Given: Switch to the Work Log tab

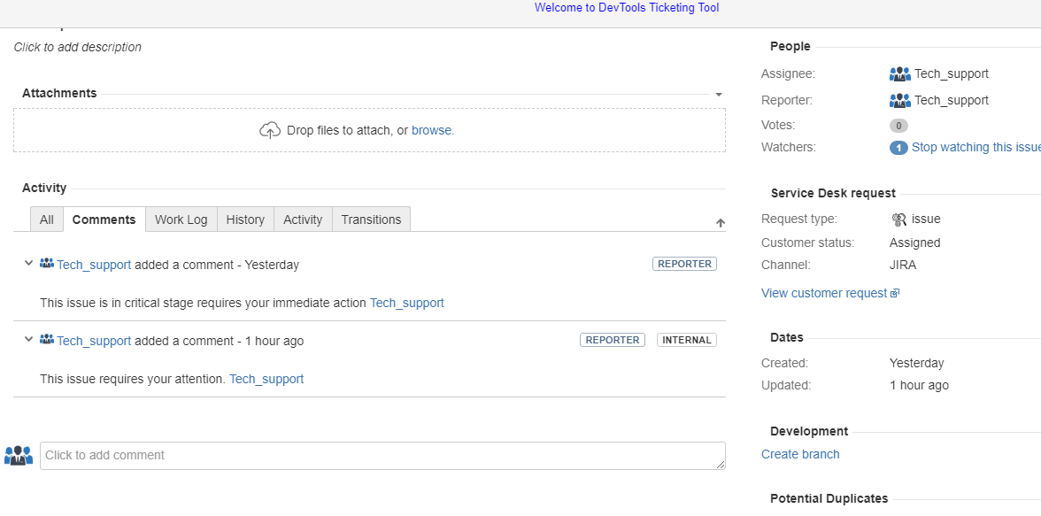Looking at the screenshot, I should (x=181, y=219).
